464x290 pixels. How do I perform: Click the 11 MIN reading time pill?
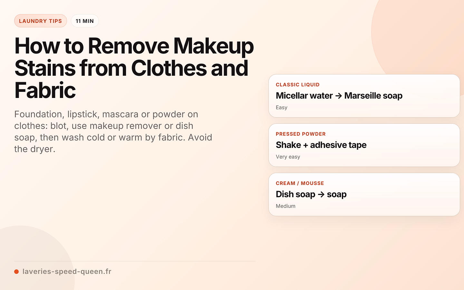tap(85, 21)
